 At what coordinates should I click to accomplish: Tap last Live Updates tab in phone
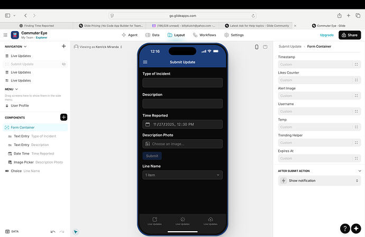(x=211, y=221)
